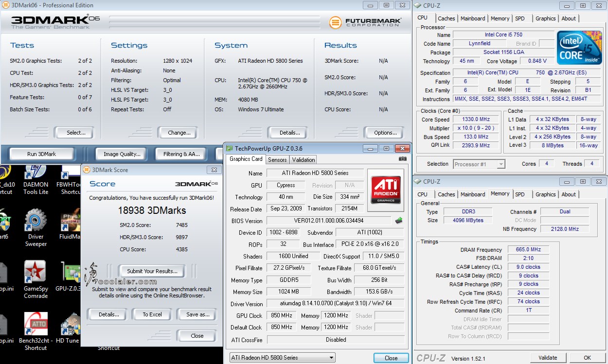
Task: Click Submit Your Results... in Score dialog
Action: click(x=152, y=271)
